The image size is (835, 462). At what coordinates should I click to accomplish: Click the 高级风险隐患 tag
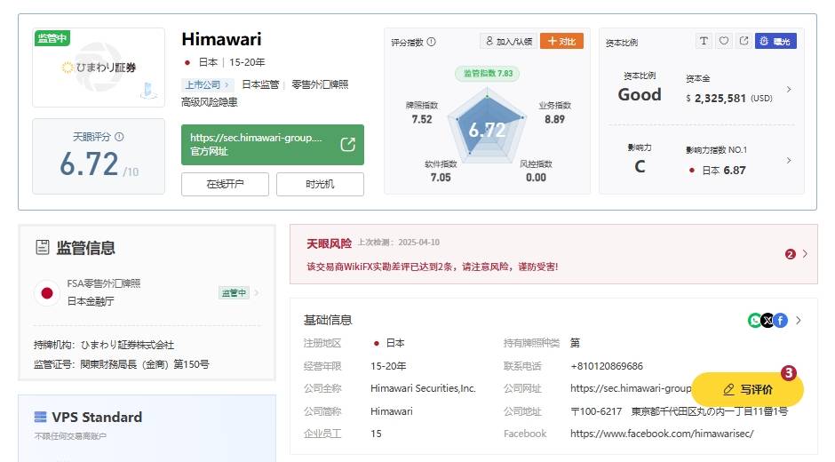click(x=210, y=102)
